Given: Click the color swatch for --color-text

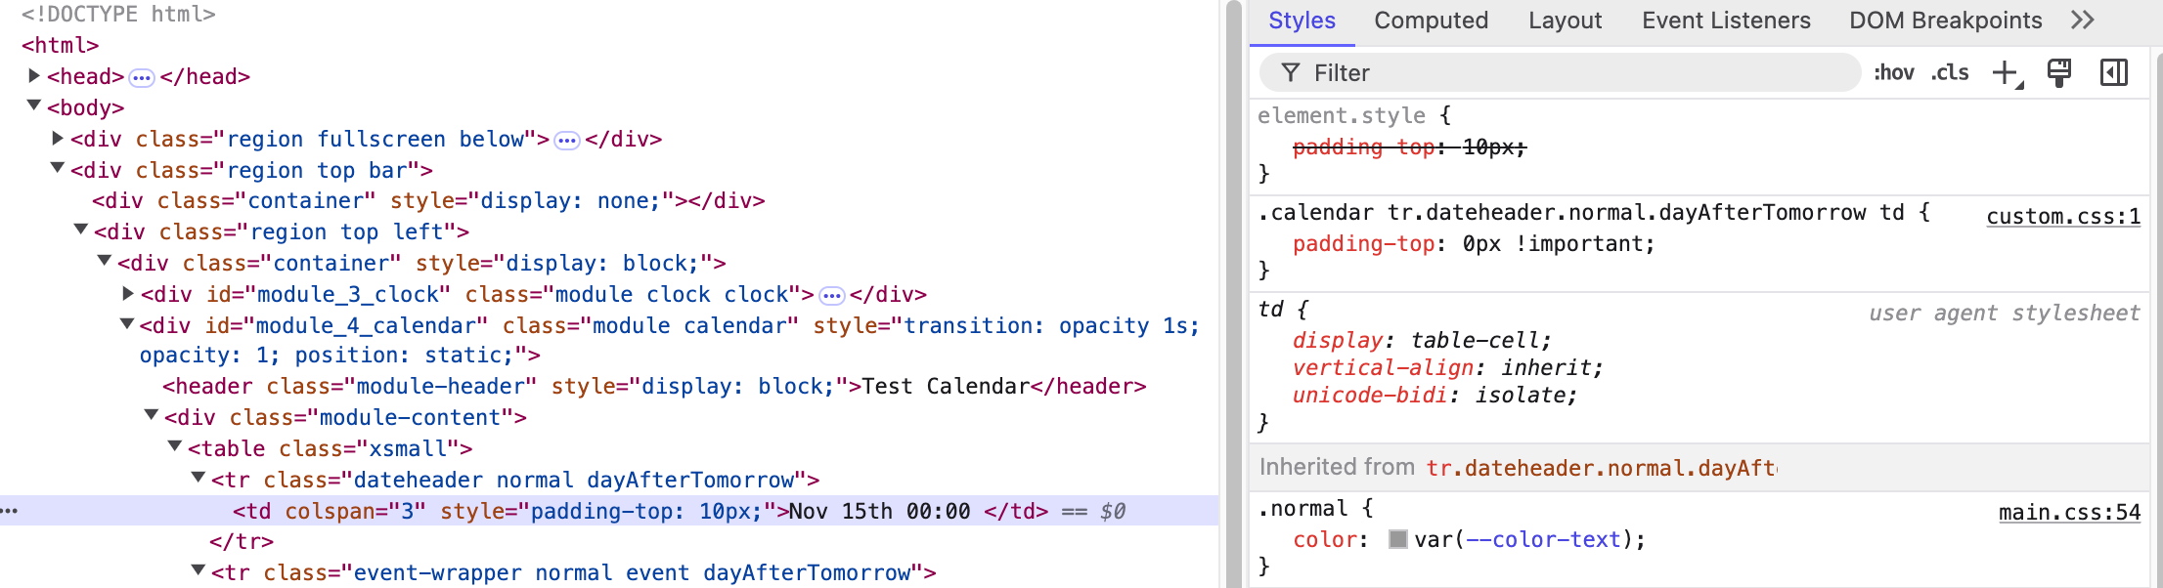Looking at the screenshot, I should point(1398,540).
